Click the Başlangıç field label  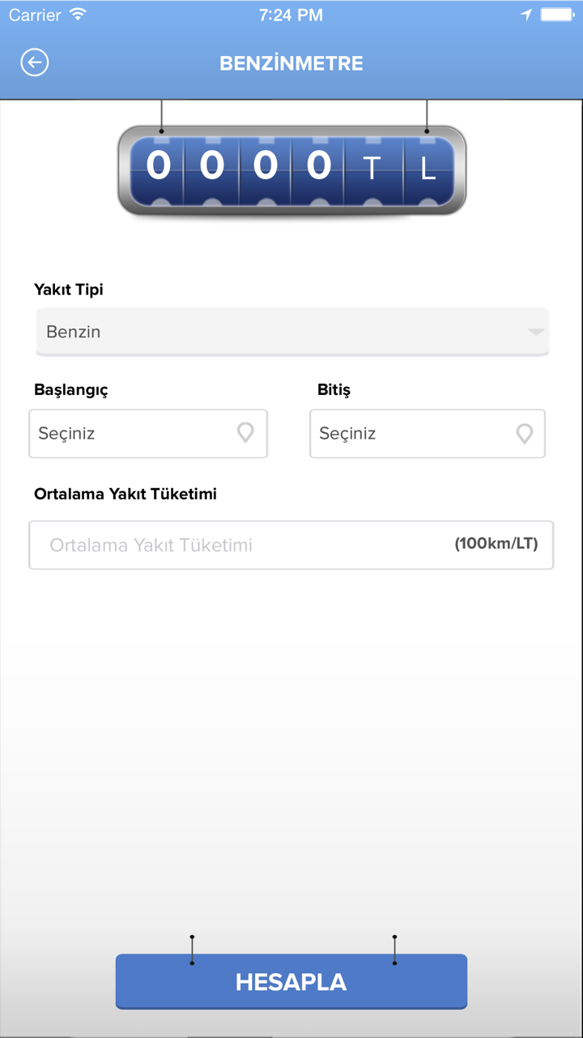click(x=69, y=390)
